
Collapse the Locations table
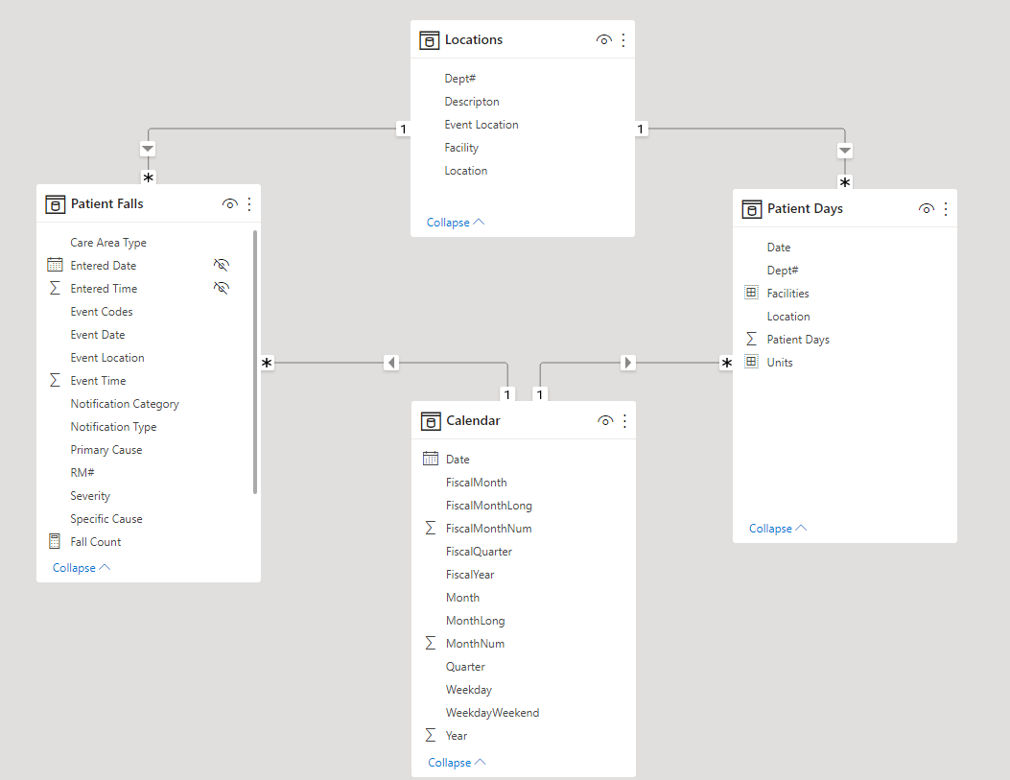coord(456,223)
